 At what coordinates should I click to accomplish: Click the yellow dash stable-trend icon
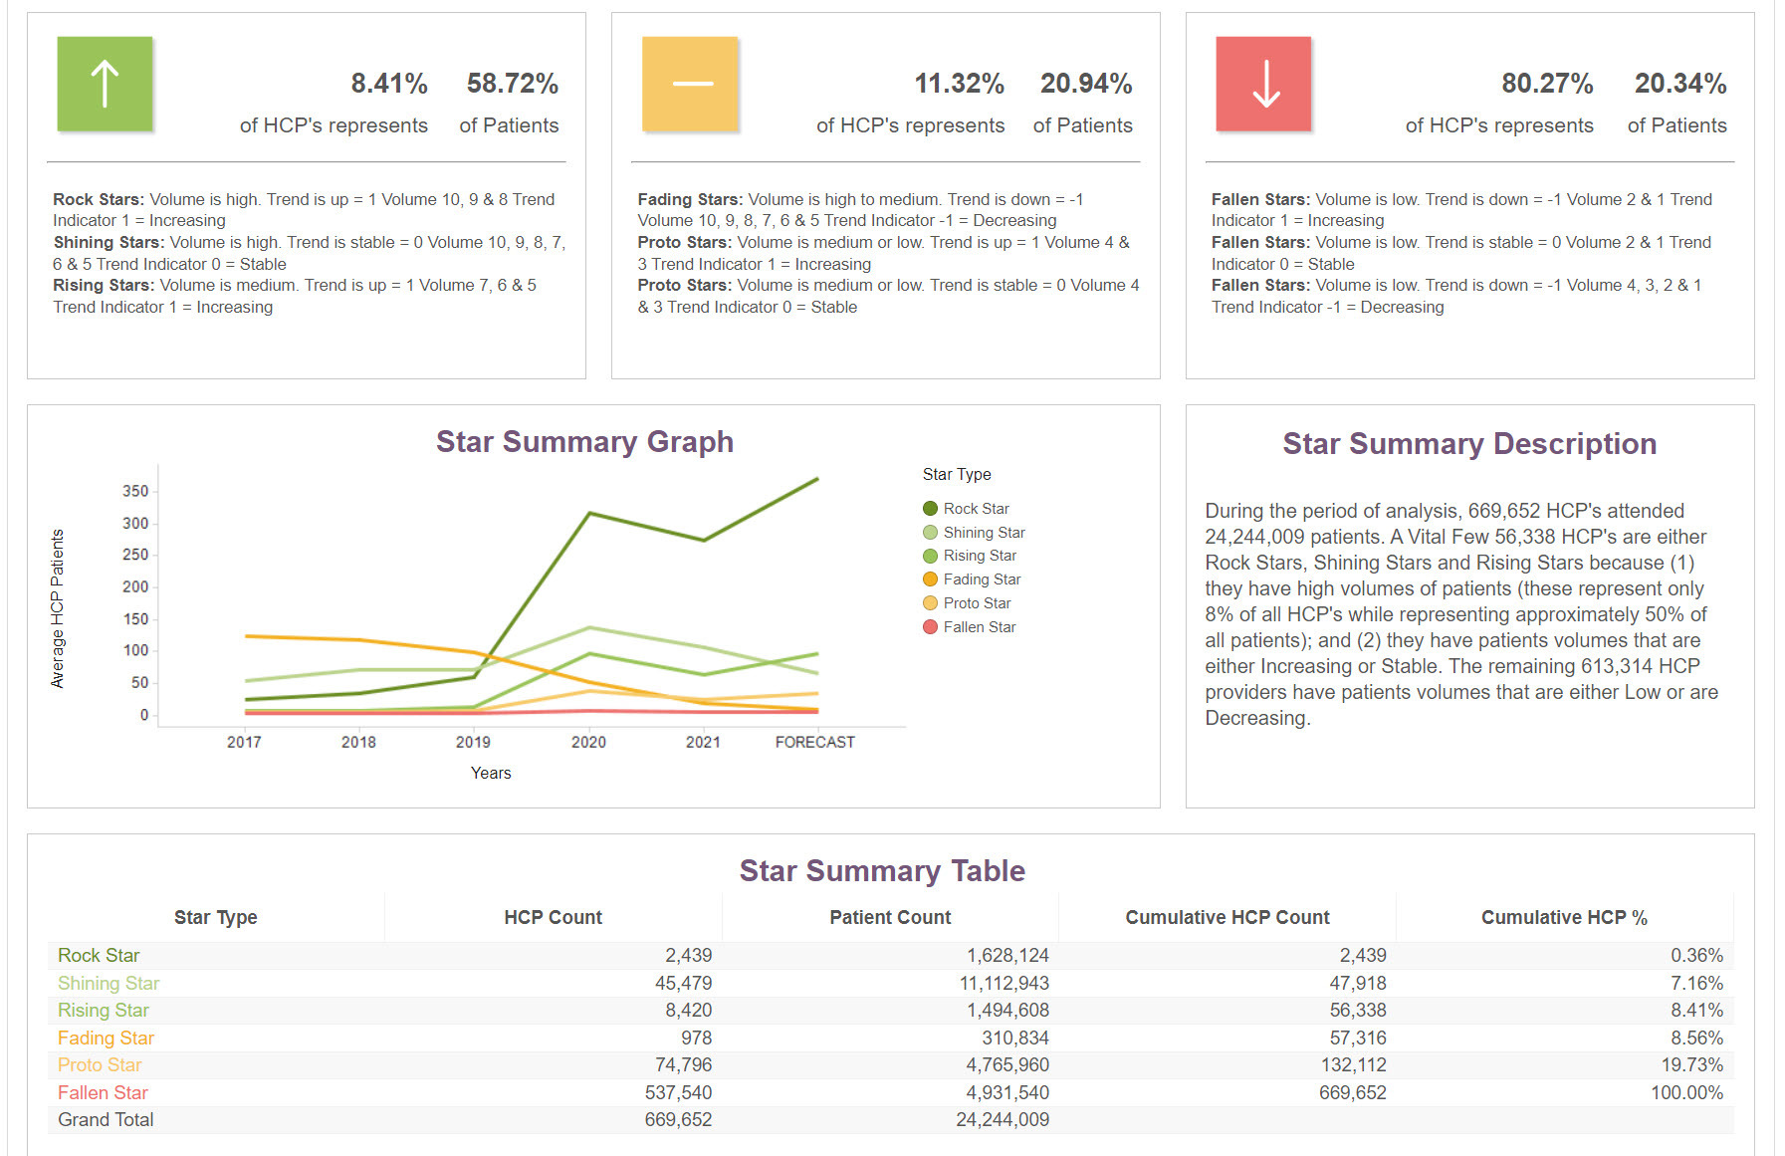click(690, 84)
